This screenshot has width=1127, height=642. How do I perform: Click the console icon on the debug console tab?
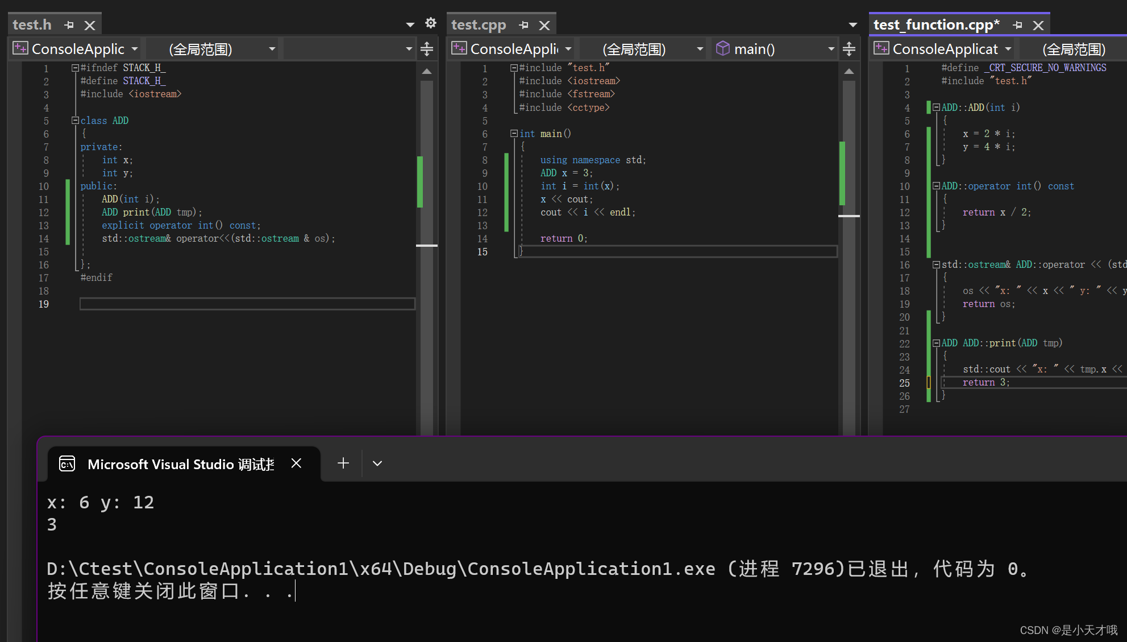click(x=67, y=463)
